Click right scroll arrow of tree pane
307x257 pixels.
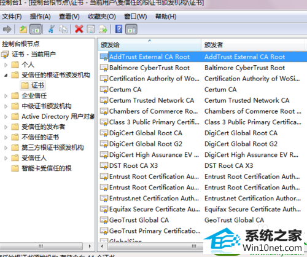[90, 246]
